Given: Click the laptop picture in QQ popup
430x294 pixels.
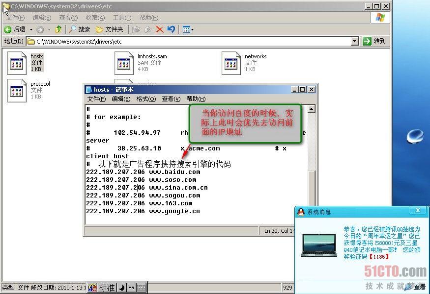Looking at the screenshot, I should tap(318, 245).
